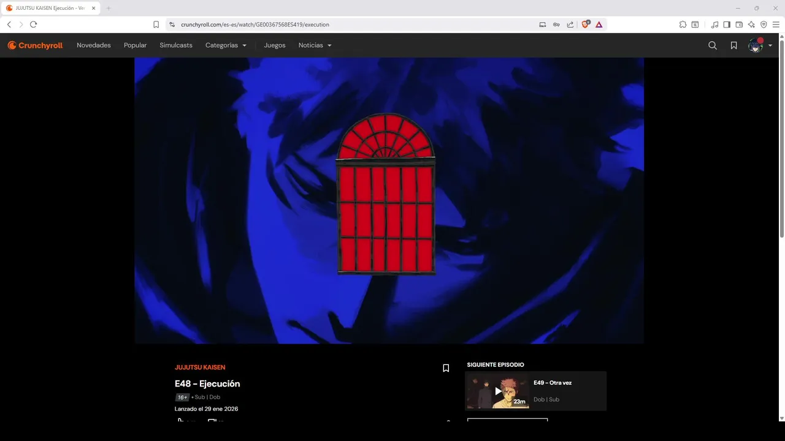The image size is (785, 441).
Task: Open the E49 – Otra vez title
Action: click(553, 383)
